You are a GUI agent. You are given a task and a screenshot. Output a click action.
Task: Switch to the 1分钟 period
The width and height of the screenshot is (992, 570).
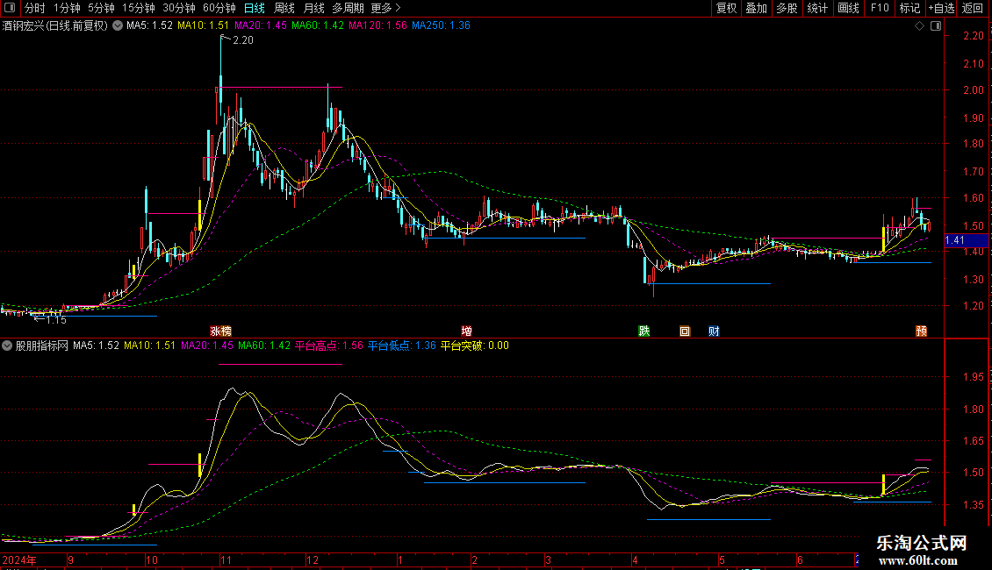point(67,8)
